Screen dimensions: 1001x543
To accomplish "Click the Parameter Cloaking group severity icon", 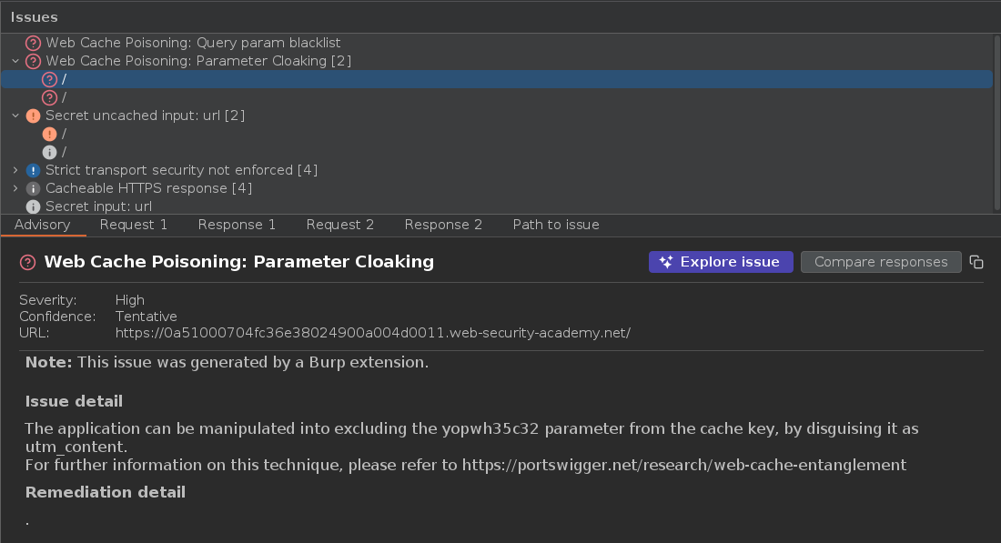I will click(x=34, y=61).
